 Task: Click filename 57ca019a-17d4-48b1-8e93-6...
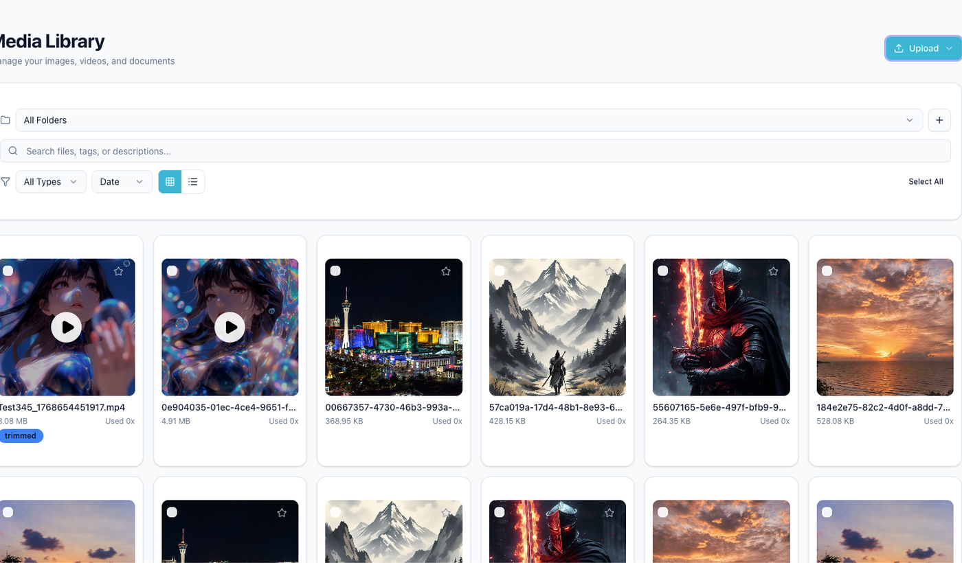click(x=556, y=407)
